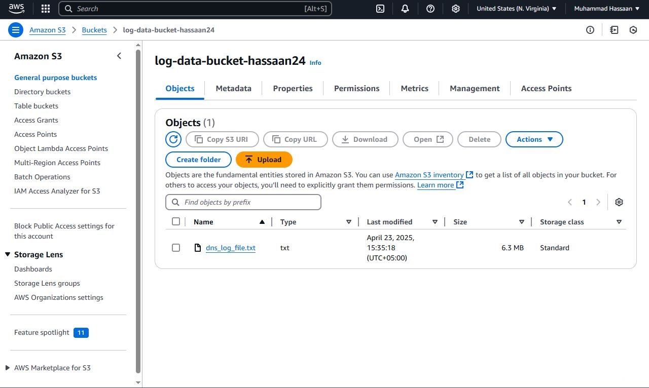Click the Delete button
The height and width of the screenshot is (388, 649).
[480, 139]
